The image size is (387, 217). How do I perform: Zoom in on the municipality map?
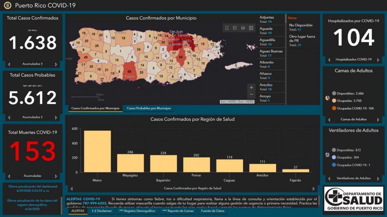tap(251, 88)
